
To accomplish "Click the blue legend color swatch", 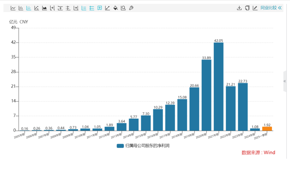I will pyautogui.click(x=120, y=146).
